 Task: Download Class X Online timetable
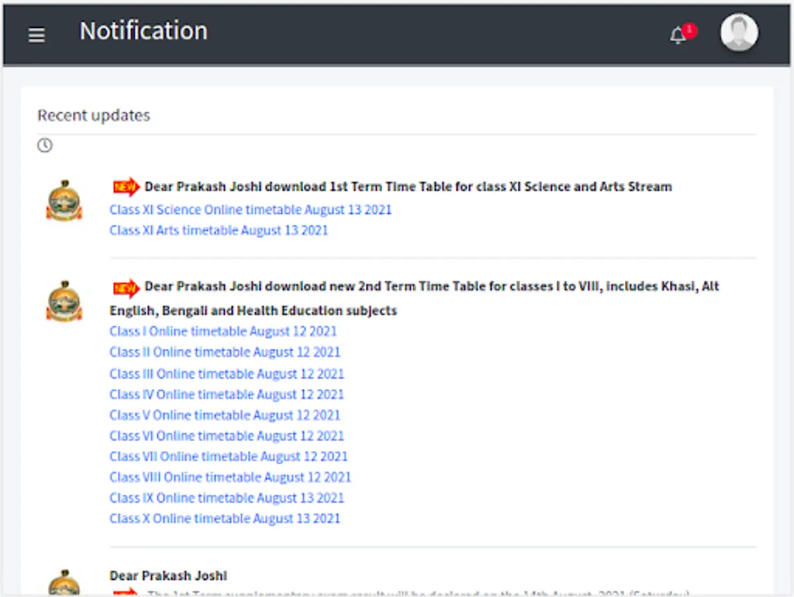pyautogui.click(x=225, y=518)
